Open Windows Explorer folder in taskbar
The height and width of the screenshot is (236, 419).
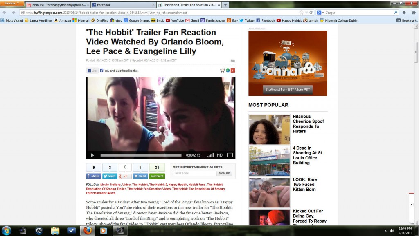click(x=55, y=230)
